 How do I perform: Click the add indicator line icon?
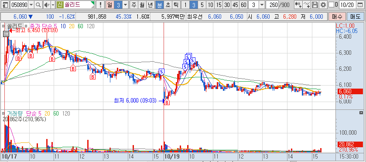307,5
